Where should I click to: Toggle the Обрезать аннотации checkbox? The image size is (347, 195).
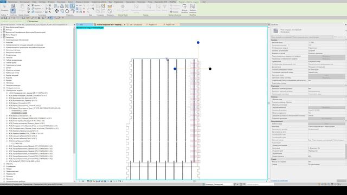click(x=310, y=105)
